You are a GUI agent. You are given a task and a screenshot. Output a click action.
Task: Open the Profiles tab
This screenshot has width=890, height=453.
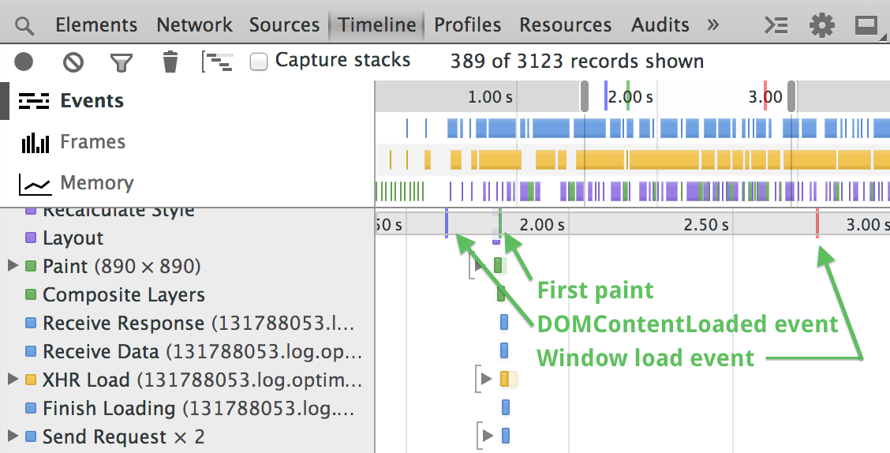coord(467,25)
